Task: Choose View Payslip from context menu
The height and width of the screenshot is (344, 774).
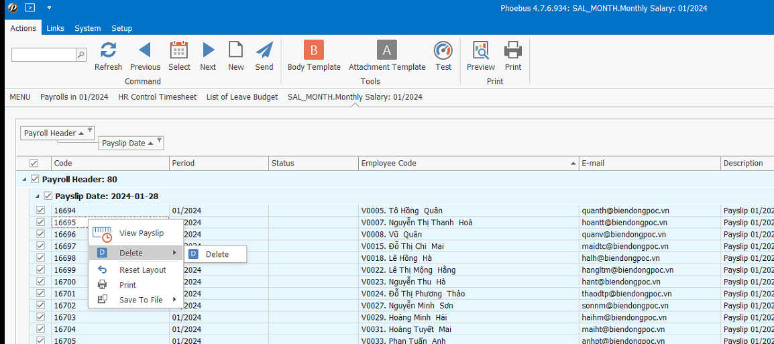Action: coord(141,233)
